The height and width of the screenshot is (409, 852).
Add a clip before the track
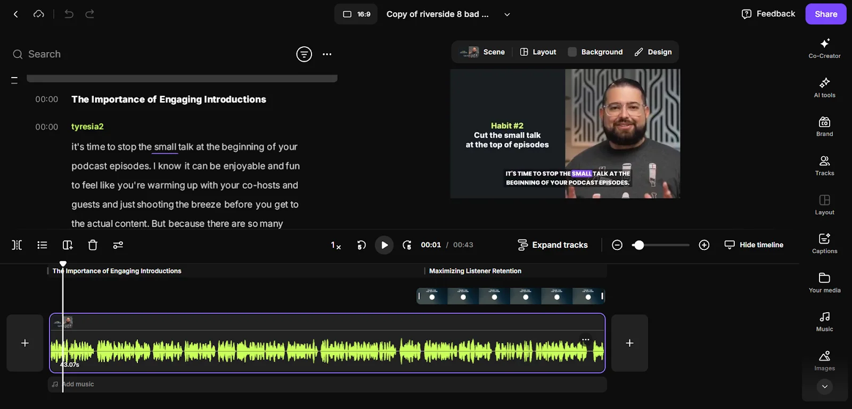(x=25, y=343)
